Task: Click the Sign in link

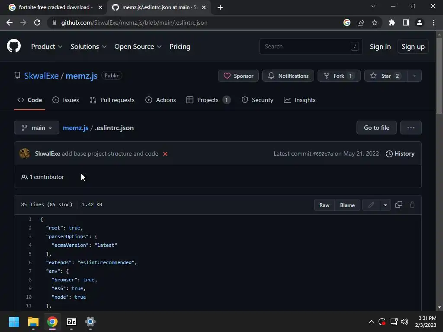Action: tap(380, 47)
